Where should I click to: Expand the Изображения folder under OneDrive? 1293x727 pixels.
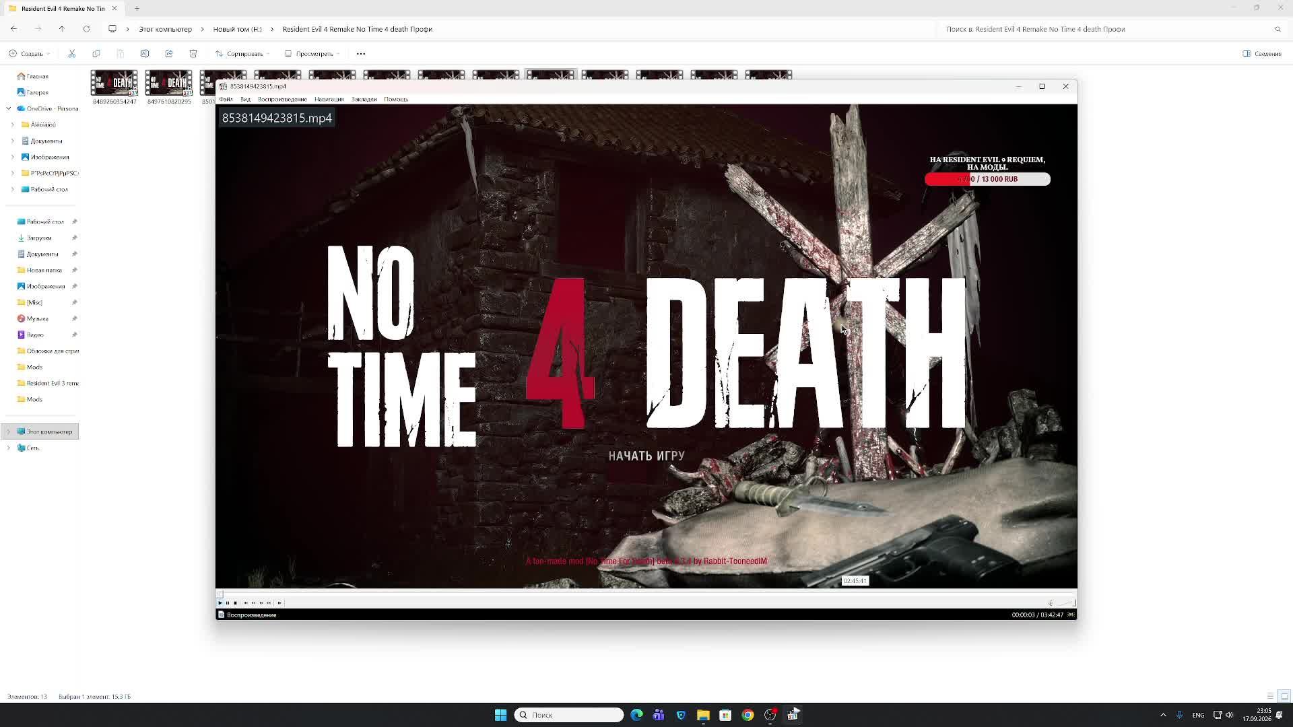pyautogui.click(x=12, y=157)
